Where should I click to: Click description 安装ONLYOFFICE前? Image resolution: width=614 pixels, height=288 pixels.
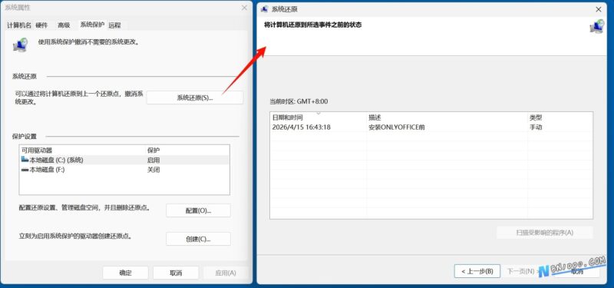(397, 127)
